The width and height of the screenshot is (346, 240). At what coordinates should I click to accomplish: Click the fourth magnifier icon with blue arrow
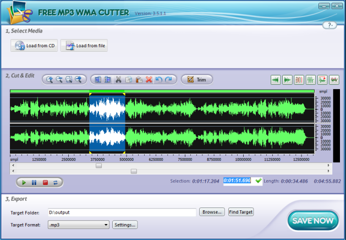(x=79, y=79)
